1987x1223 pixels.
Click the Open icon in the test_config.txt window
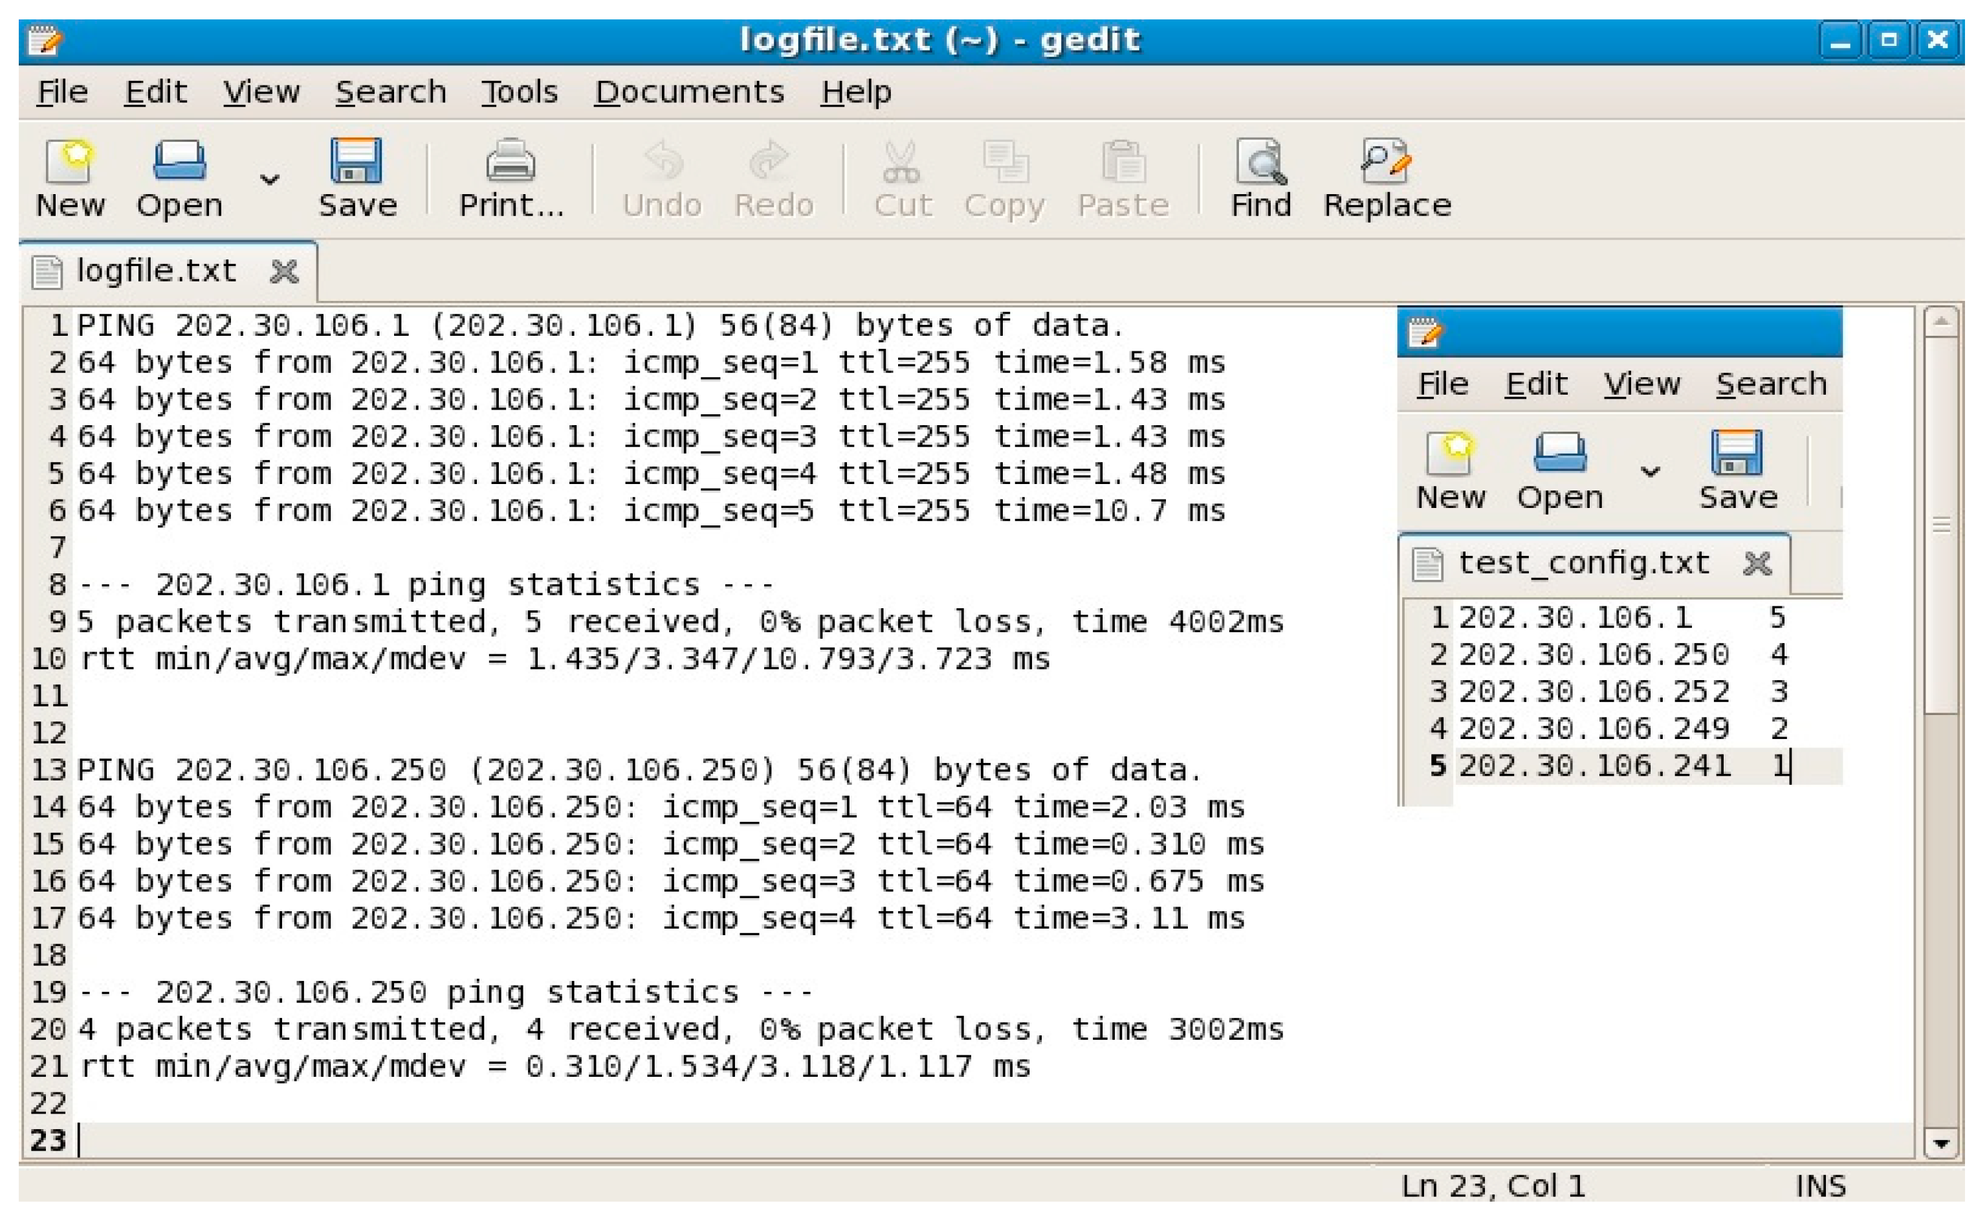click(1560, 452)
